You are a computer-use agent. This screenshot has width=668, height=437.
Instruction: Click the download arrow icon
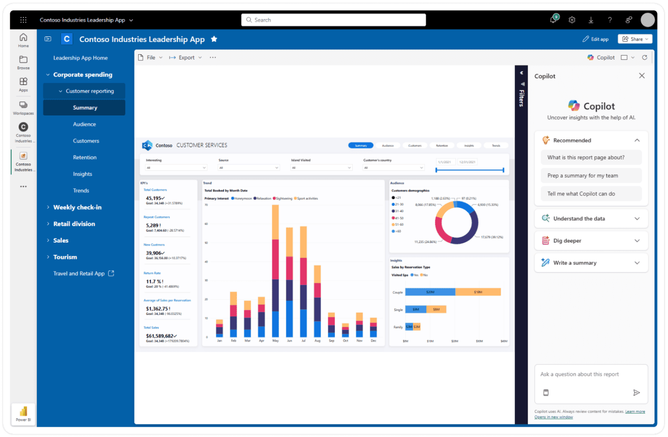point(591,20)
